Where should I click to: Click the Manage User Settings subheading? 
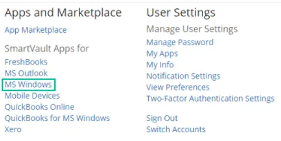coord(192,29)
